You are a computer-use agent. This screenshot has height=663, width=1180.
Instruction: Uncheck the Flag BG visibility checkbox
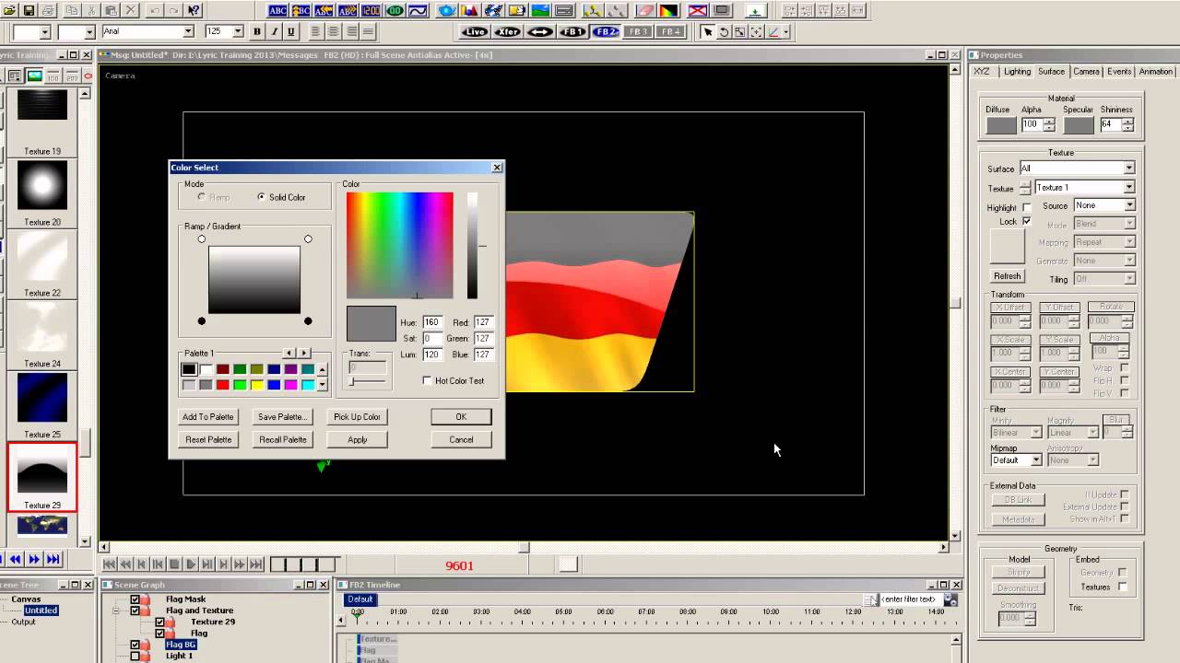[135, 645]
